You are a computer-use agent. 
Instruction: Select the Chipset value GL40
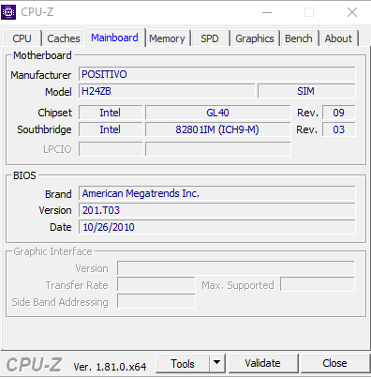point(218,113)
